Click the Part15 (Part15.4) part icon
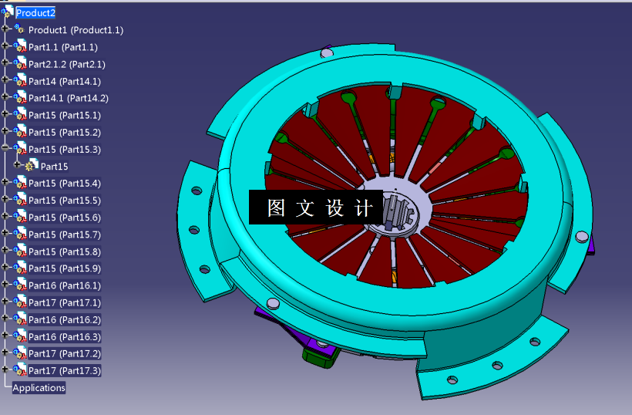Screen dimensions: 632x415 [x=20, y=182]
